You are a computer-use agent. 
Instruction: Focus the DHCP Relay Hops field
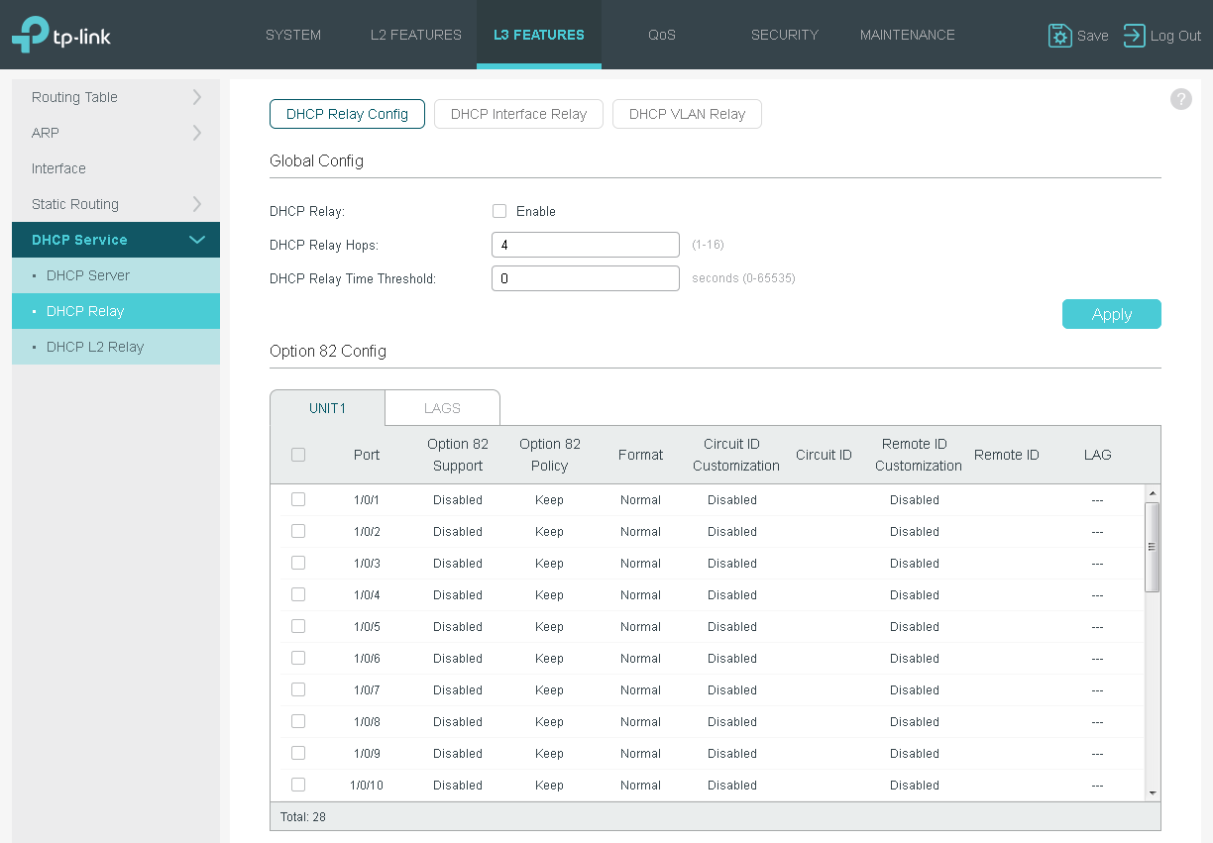[586, 245]
